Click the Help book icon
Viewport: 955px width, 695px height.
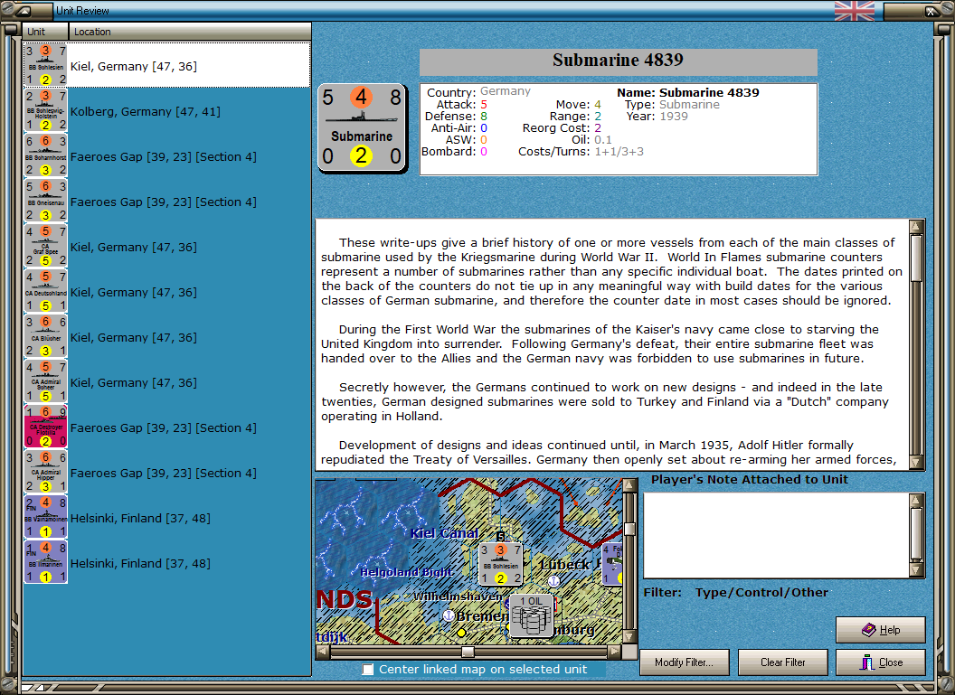[869, 630]
